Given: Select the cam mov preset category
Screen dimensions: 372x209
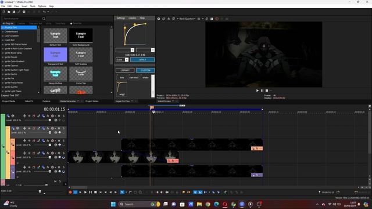Looking at the screenshot, I should [134, 78].
